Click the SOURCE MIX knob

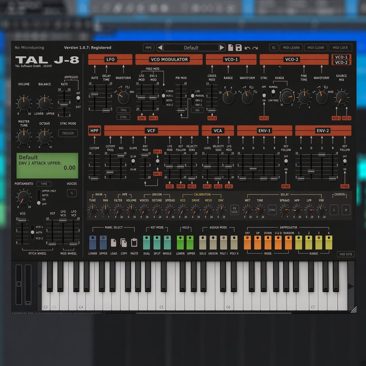point(341,97)
